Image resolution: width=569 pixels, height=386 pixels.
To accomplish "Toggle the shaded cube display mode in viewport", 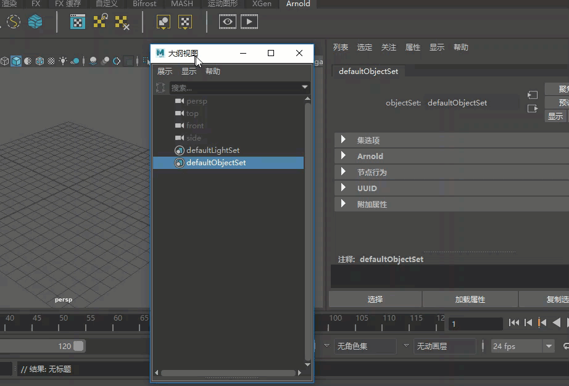I will click(16, 61).
